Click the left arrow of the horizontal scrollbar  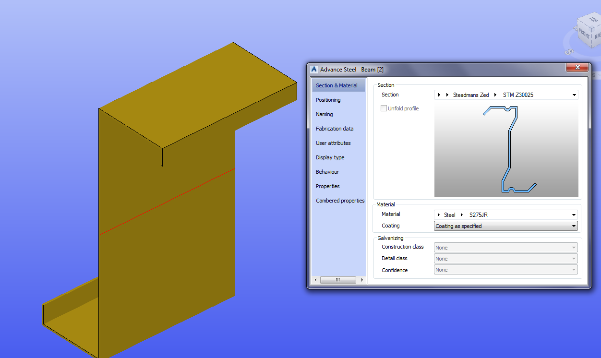pos(315,280)
